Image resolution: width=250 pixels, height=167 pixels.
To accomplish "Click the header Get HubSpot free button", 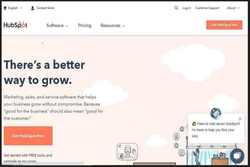I will (x=224, y=25).
